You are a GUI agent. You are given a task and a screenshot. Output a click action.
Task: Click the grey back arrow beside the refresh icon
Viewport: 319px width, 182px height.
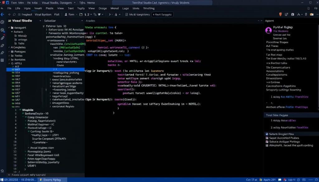pyautogui.click(x=9, y=14)
